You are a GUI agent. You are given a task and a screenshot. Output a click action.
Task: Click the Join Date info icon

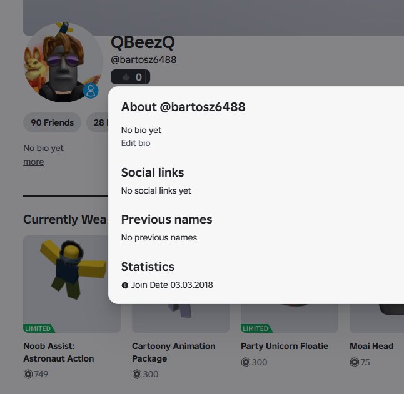click(125, 285)
